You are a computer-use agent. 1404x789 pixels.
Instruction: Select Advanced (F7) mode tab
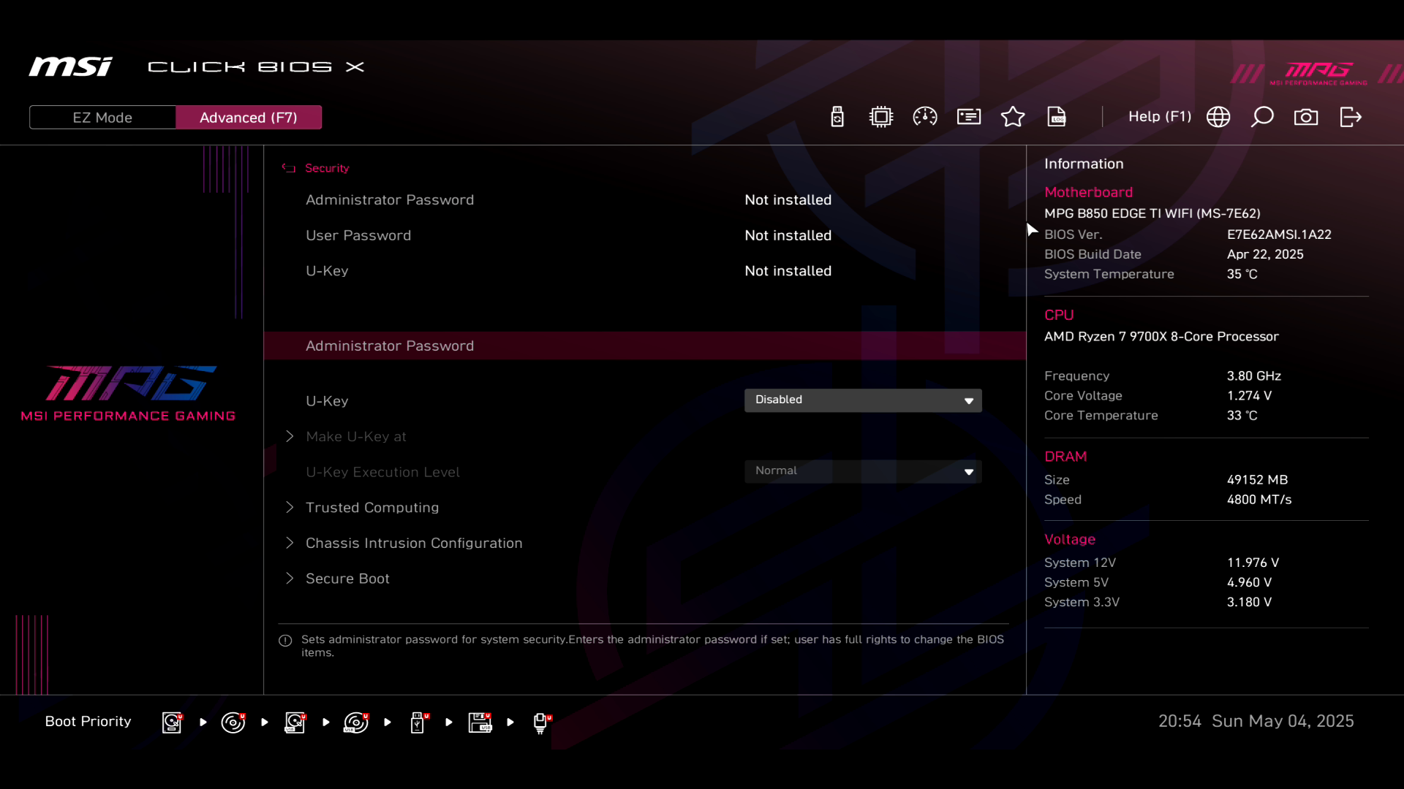(x=249, y=118)
